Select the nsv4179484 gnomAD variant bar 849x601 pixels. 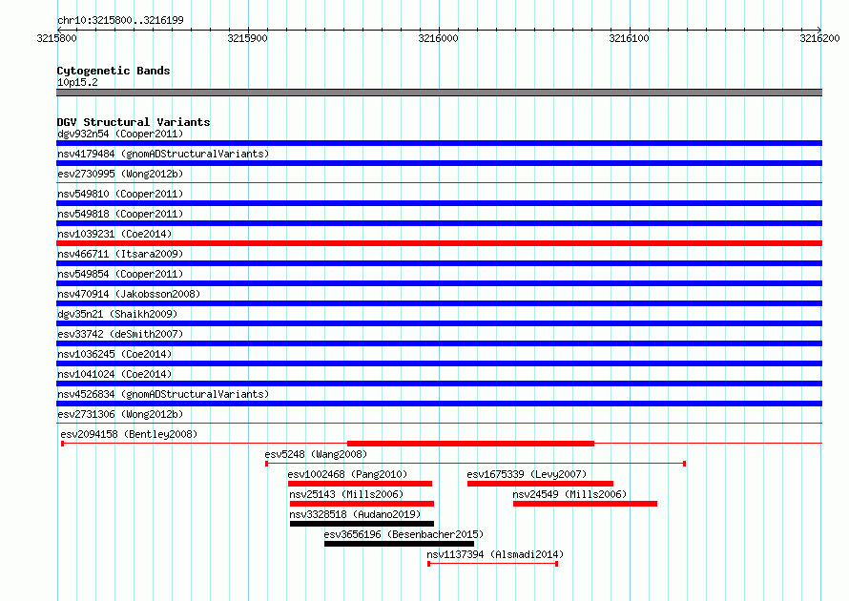click(439, 163)
